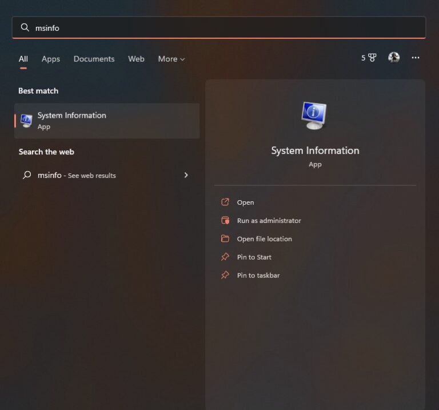Switch to the Web tab
The image size is (439, 410).
pyautogui.click(x=136, y=59)
